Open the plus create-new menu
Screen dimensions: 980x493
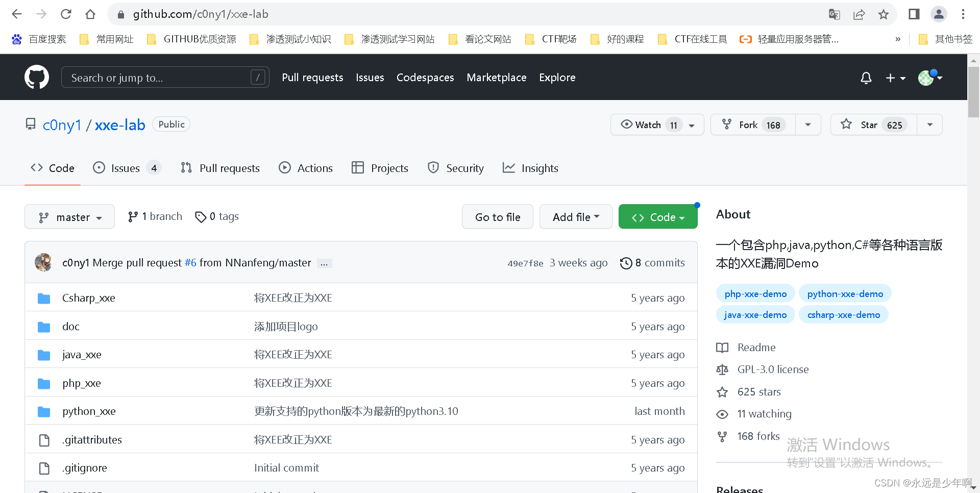[895, 78]
